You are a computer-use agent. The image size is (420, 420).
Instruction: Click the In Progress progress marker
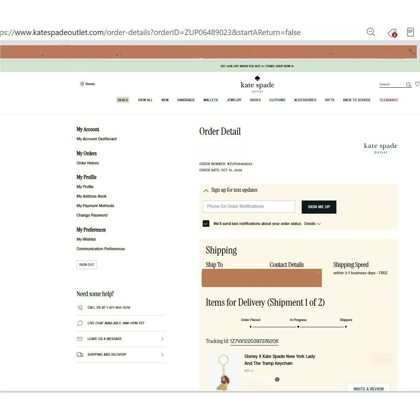[x=298, y=327]
